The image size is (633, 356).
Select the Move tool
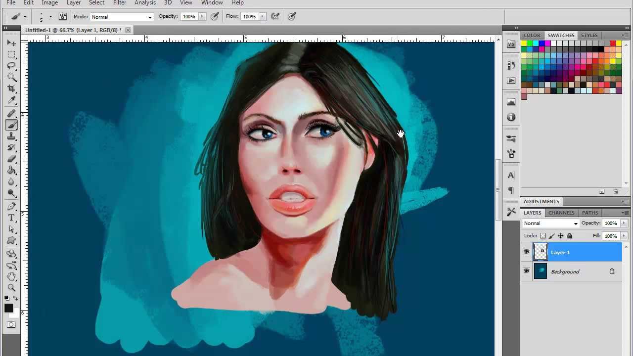11,44
